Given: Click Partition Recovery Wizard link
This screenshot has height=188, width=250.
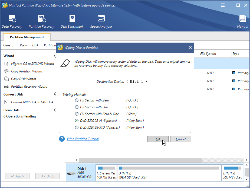Looking at the screenshot, I should coord(29,87).
